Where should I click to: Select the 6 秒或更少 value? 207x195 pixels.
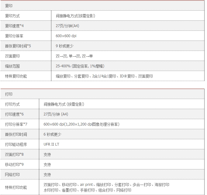click(52, 134)
